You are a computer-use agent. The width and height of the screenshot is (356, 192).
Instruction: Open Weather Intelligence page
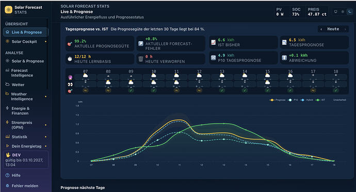pyautogui.click(x=26, y=96)
